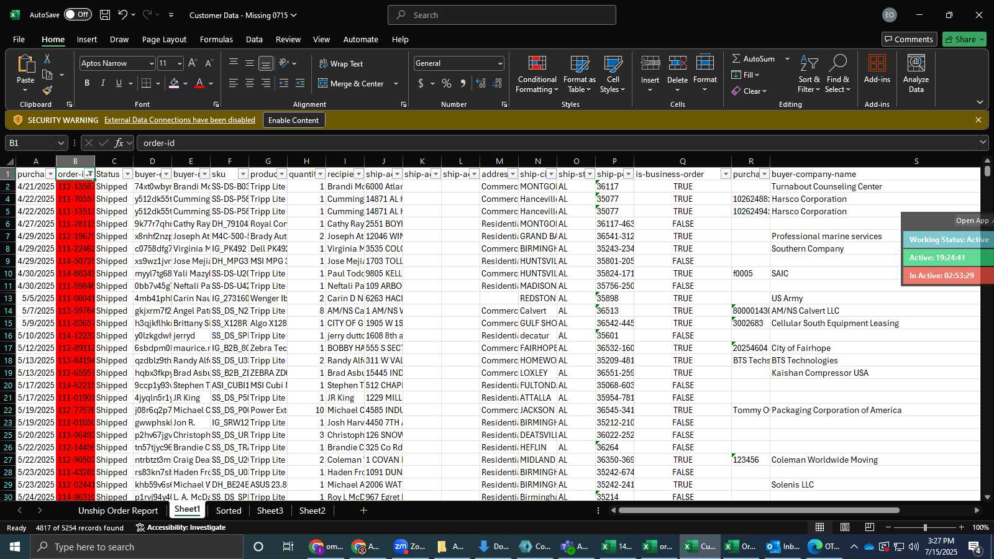Open the sku column filter dropdown
This screenshot has width=994, height=559.
243,174
